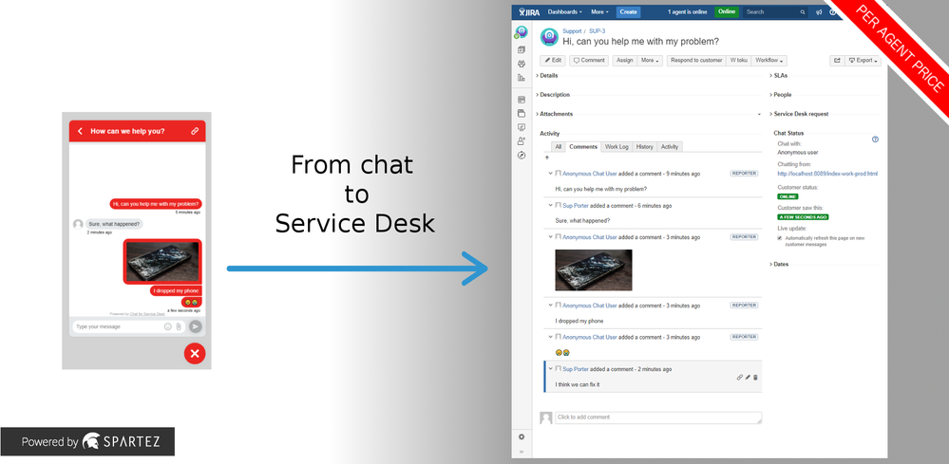
Task: Expand the Dates section
Action: coord(780,264)
